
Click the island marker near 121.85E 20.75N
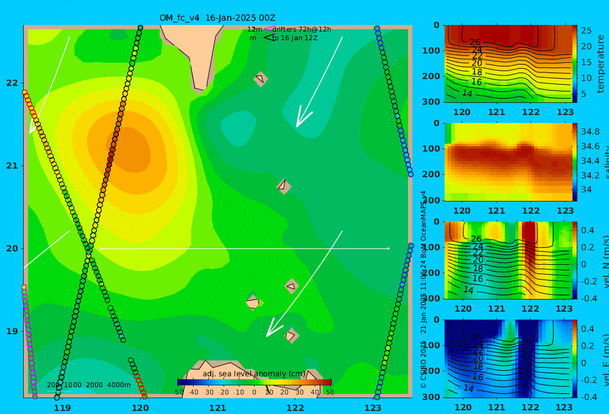point(284,186)
